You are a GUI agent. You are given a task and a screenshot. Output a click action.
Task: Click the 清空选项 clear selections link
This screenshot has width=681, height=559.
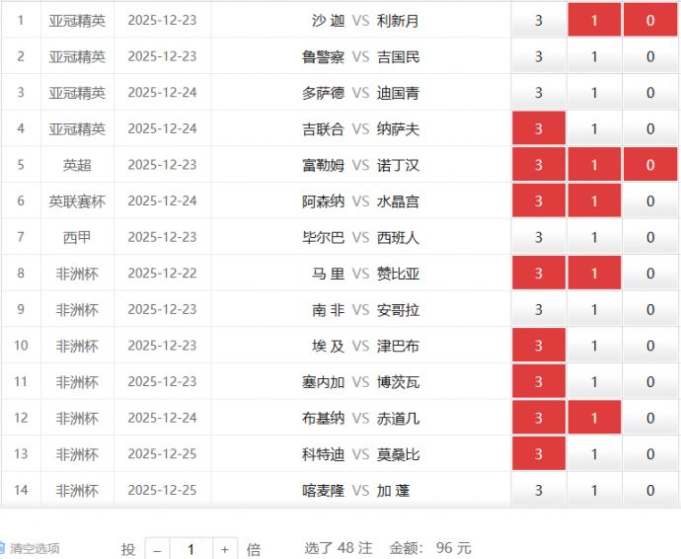tap(36, 548)
